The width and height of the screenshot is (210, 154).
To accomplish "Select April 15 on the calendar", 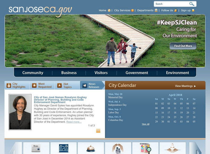I will (156, 113).
